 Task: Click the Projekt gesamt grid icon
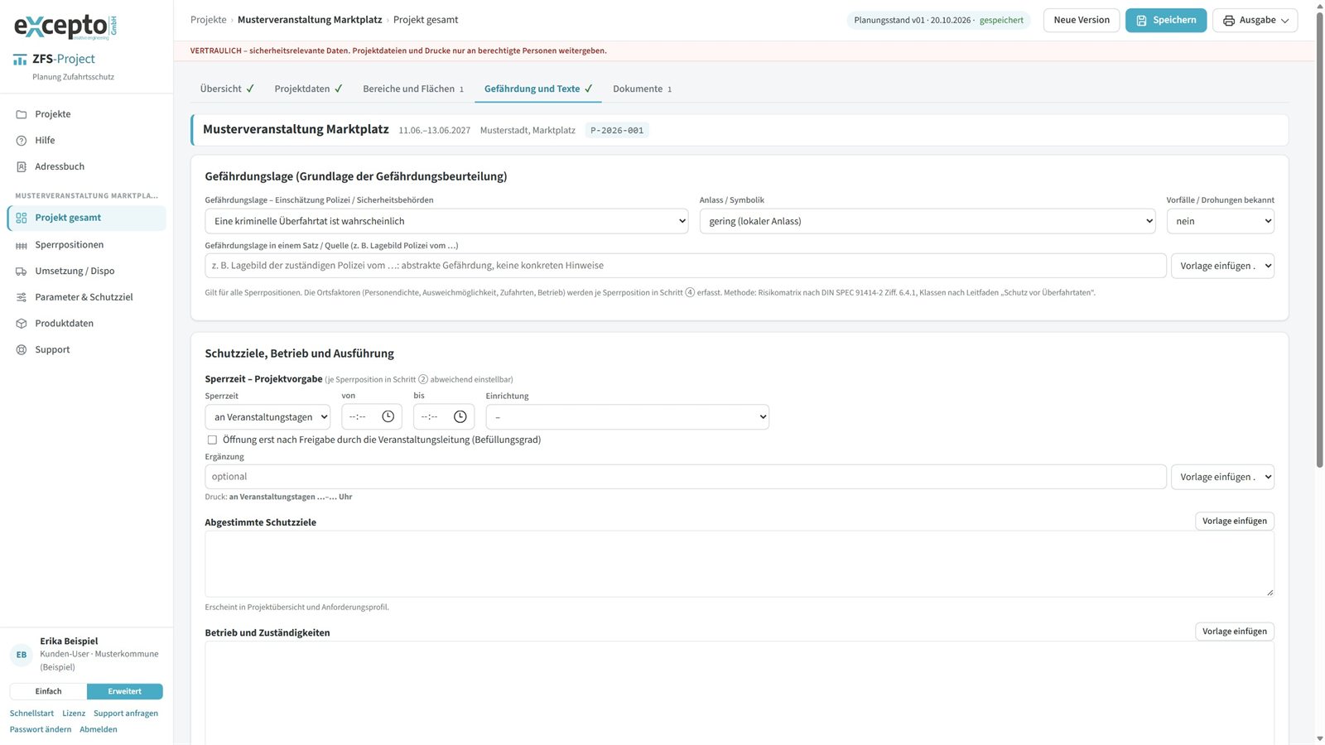coord(22,218)
